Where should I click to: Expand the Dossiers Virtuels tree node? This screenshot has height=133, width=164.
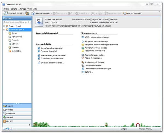4,26
